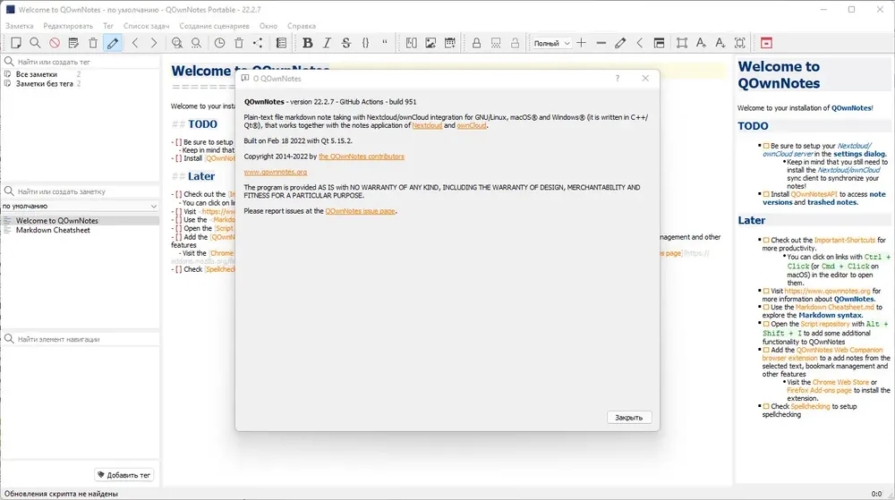Click the share note icon
The image size is (895, 500).
258,43
